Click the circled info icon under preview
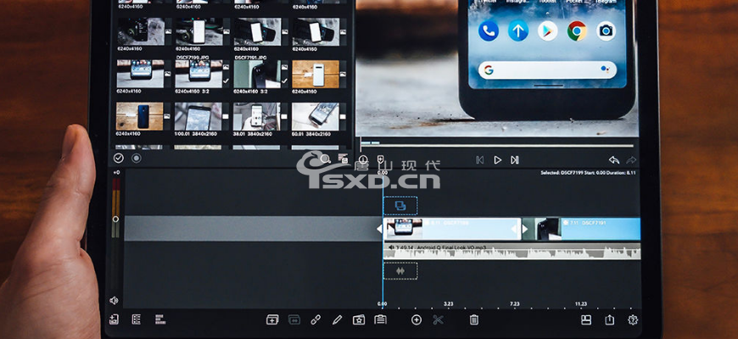 click(x=363, y=160)
